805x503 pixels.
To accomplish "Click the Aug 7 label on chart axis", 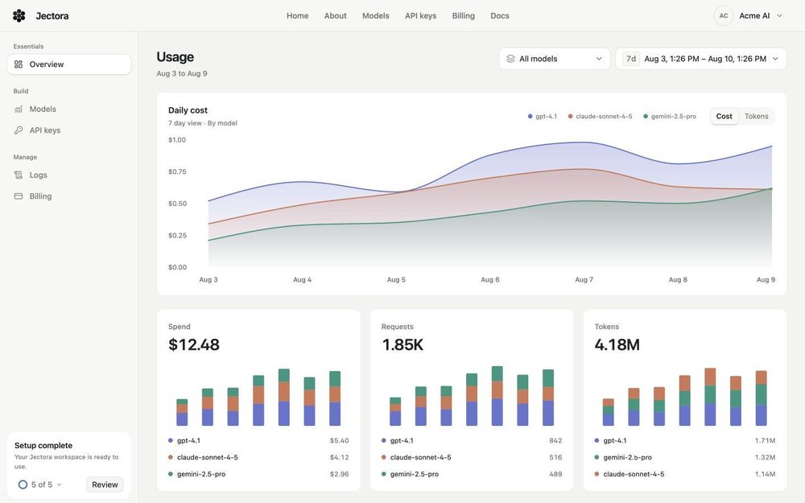I will click(x=584, y=280).
